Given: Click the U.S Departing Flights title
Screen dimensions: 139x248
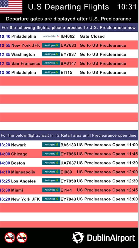Looking at the screenshot, I should [68, 7].
